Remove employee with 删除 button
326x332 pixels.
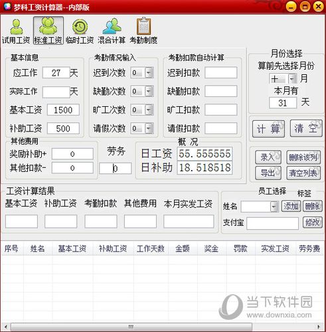click(312, 207)
